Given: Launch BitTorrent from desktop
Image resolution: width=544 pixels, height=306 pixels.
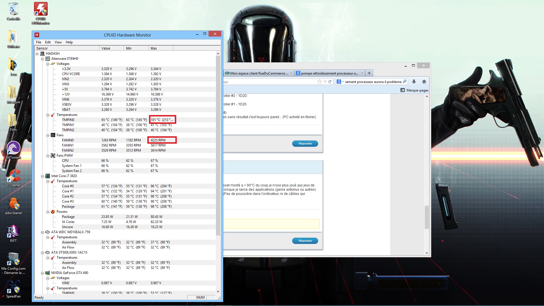Looking at the screenshot, I should click(x=13, y=150).
